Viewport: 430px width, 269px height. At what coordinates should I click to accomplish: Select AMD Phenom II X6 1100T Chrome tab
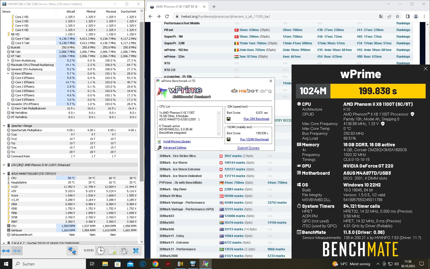click(177, 7)
